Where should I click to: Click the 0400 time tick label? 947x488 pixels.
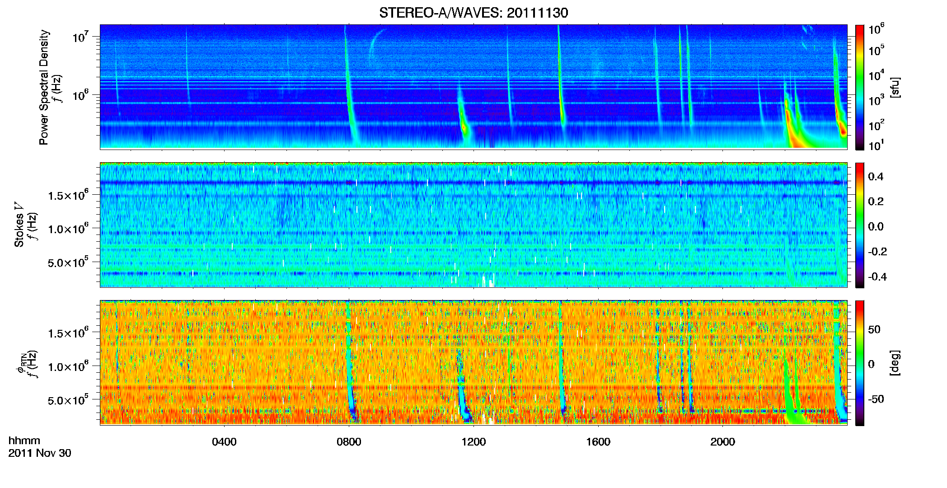coord(224,442)
